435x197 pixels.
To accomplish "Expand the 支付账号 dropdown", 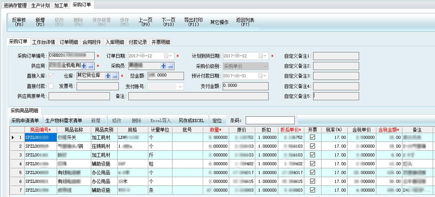I will coord(181,87).
